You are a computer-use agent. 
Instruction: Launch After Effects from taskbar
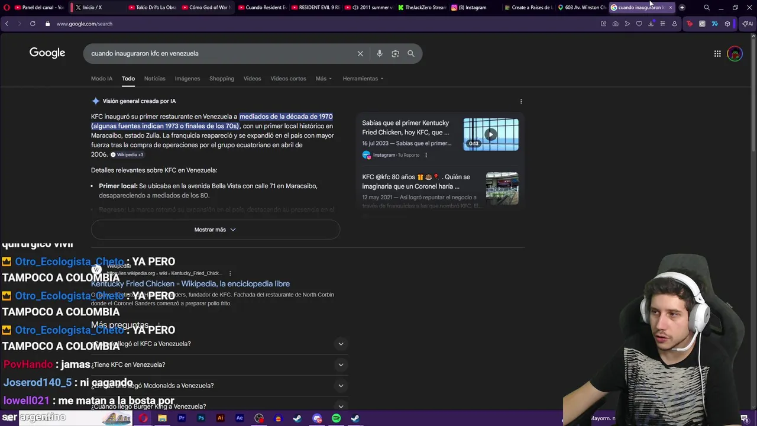240,418
